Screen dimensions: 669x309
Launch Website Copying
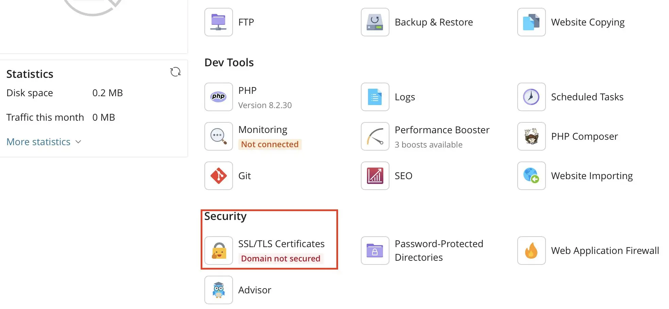pyautogui.click(x=531, y=22)
